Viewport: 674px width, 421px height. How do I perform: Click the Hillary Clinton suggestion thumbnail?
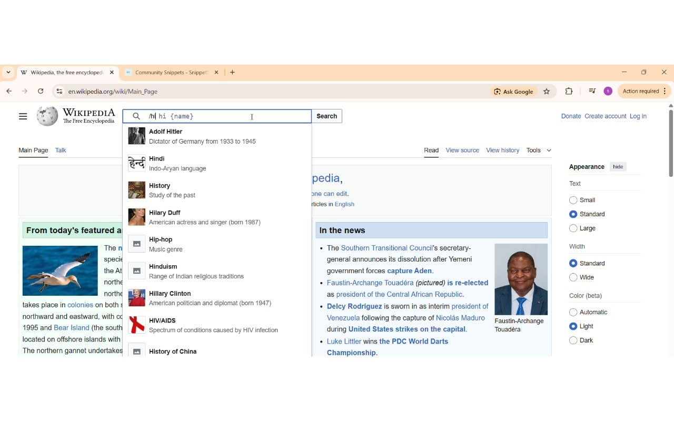(137, 298)
